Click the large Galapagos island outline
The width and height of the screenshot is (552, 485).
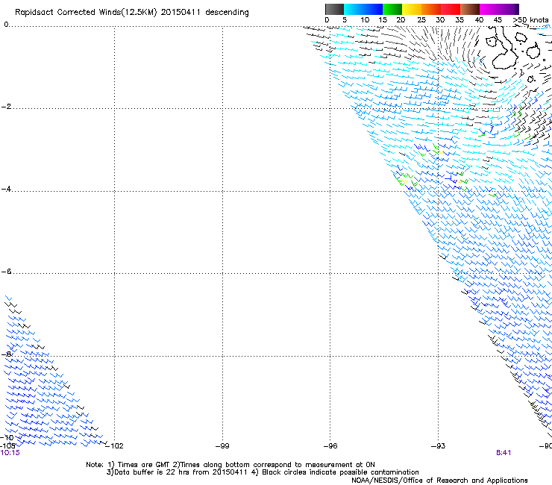[x=504, y=48]
